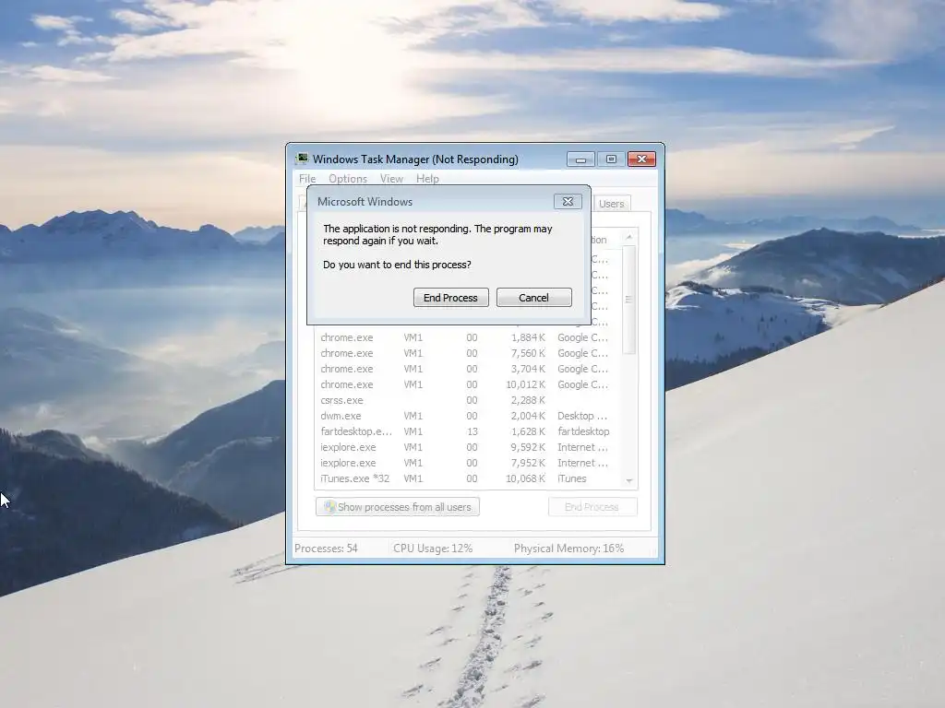Select the chrome.exe row with 1,884 K
945x708 pixels.
coord(468,337)
